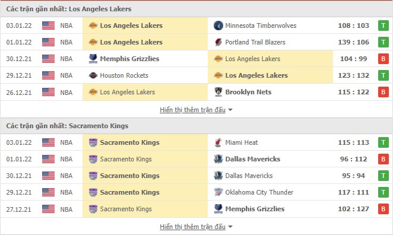Click the Minnesota Timberwolves team logo
The image size is (393, 235).
(x=218, y=26)
